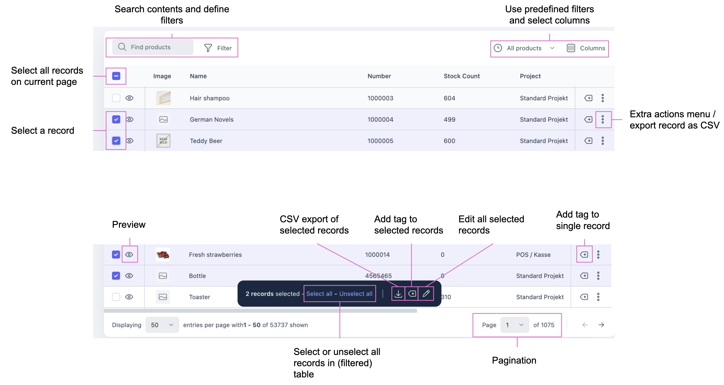Open the Page number dropdown
The image size is (724, 385).
click(x=514, y=325)
